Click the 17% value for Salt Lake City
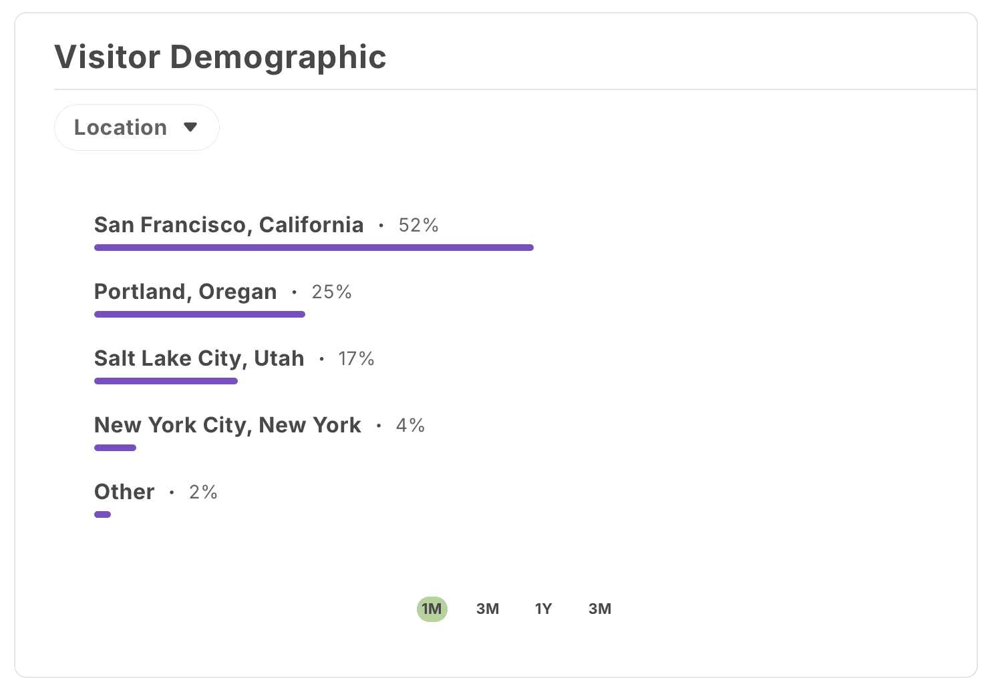This screenshot has height=694, width=990. click(x=356, y=358)
